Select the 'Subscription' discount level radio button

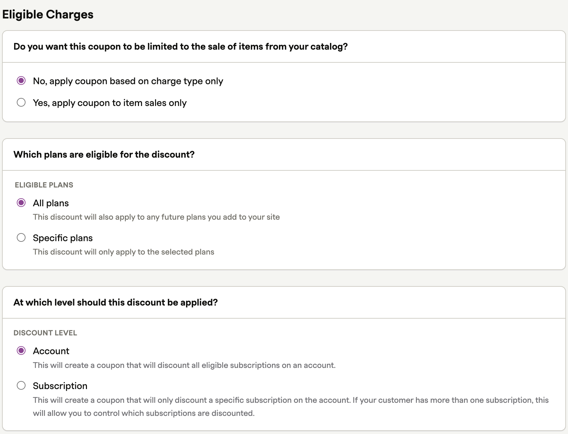coord(21,386)
